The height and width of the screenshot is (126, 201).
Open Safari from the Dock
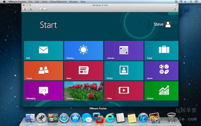point(64,118)
